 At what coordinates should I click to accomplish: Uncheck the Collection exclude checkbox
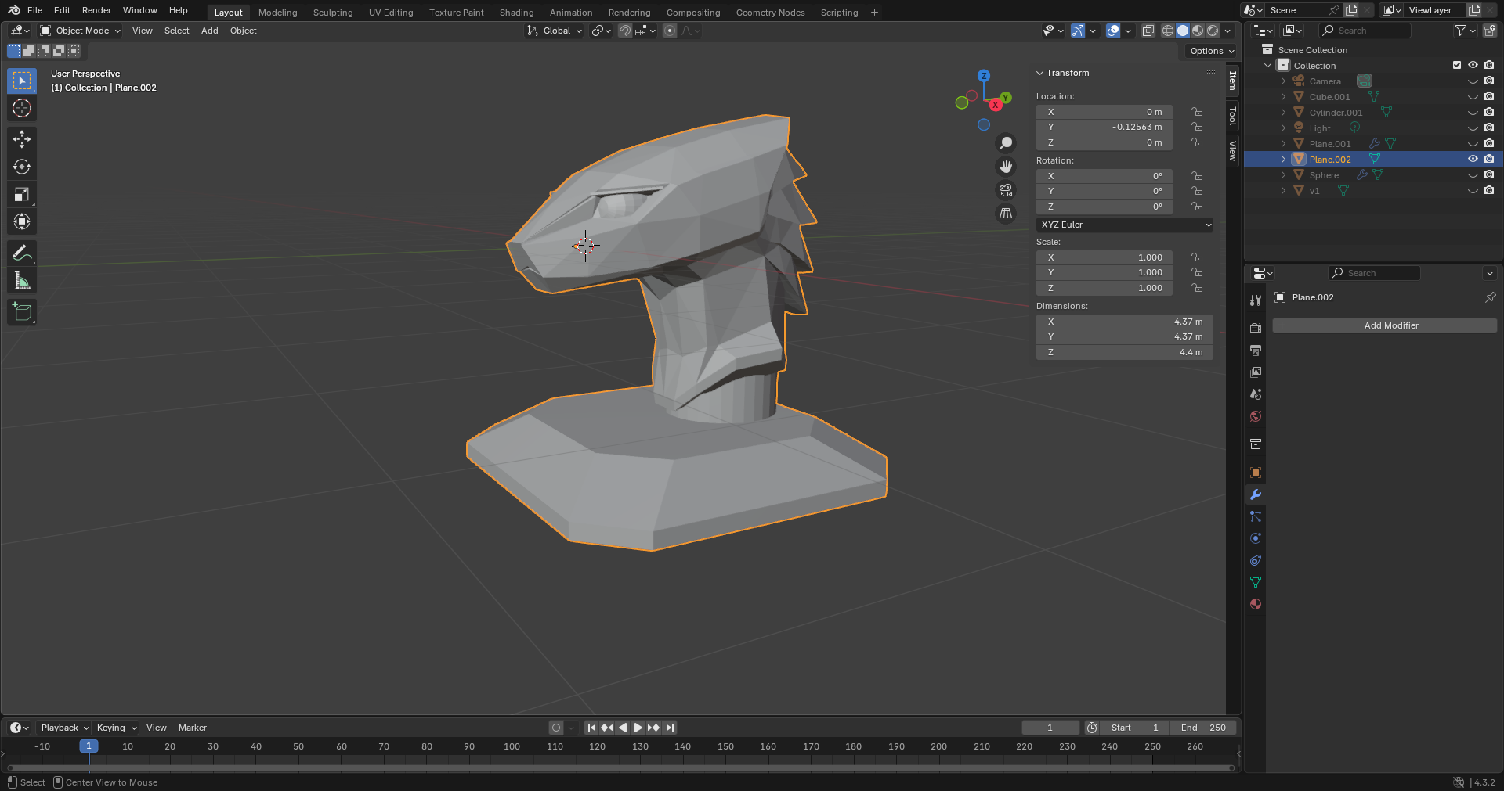tap(1457, 65)
